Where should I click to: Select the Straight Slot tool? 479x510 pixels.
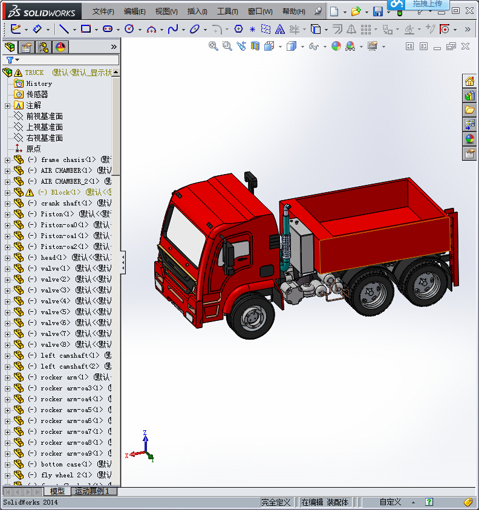click(108, 29)
